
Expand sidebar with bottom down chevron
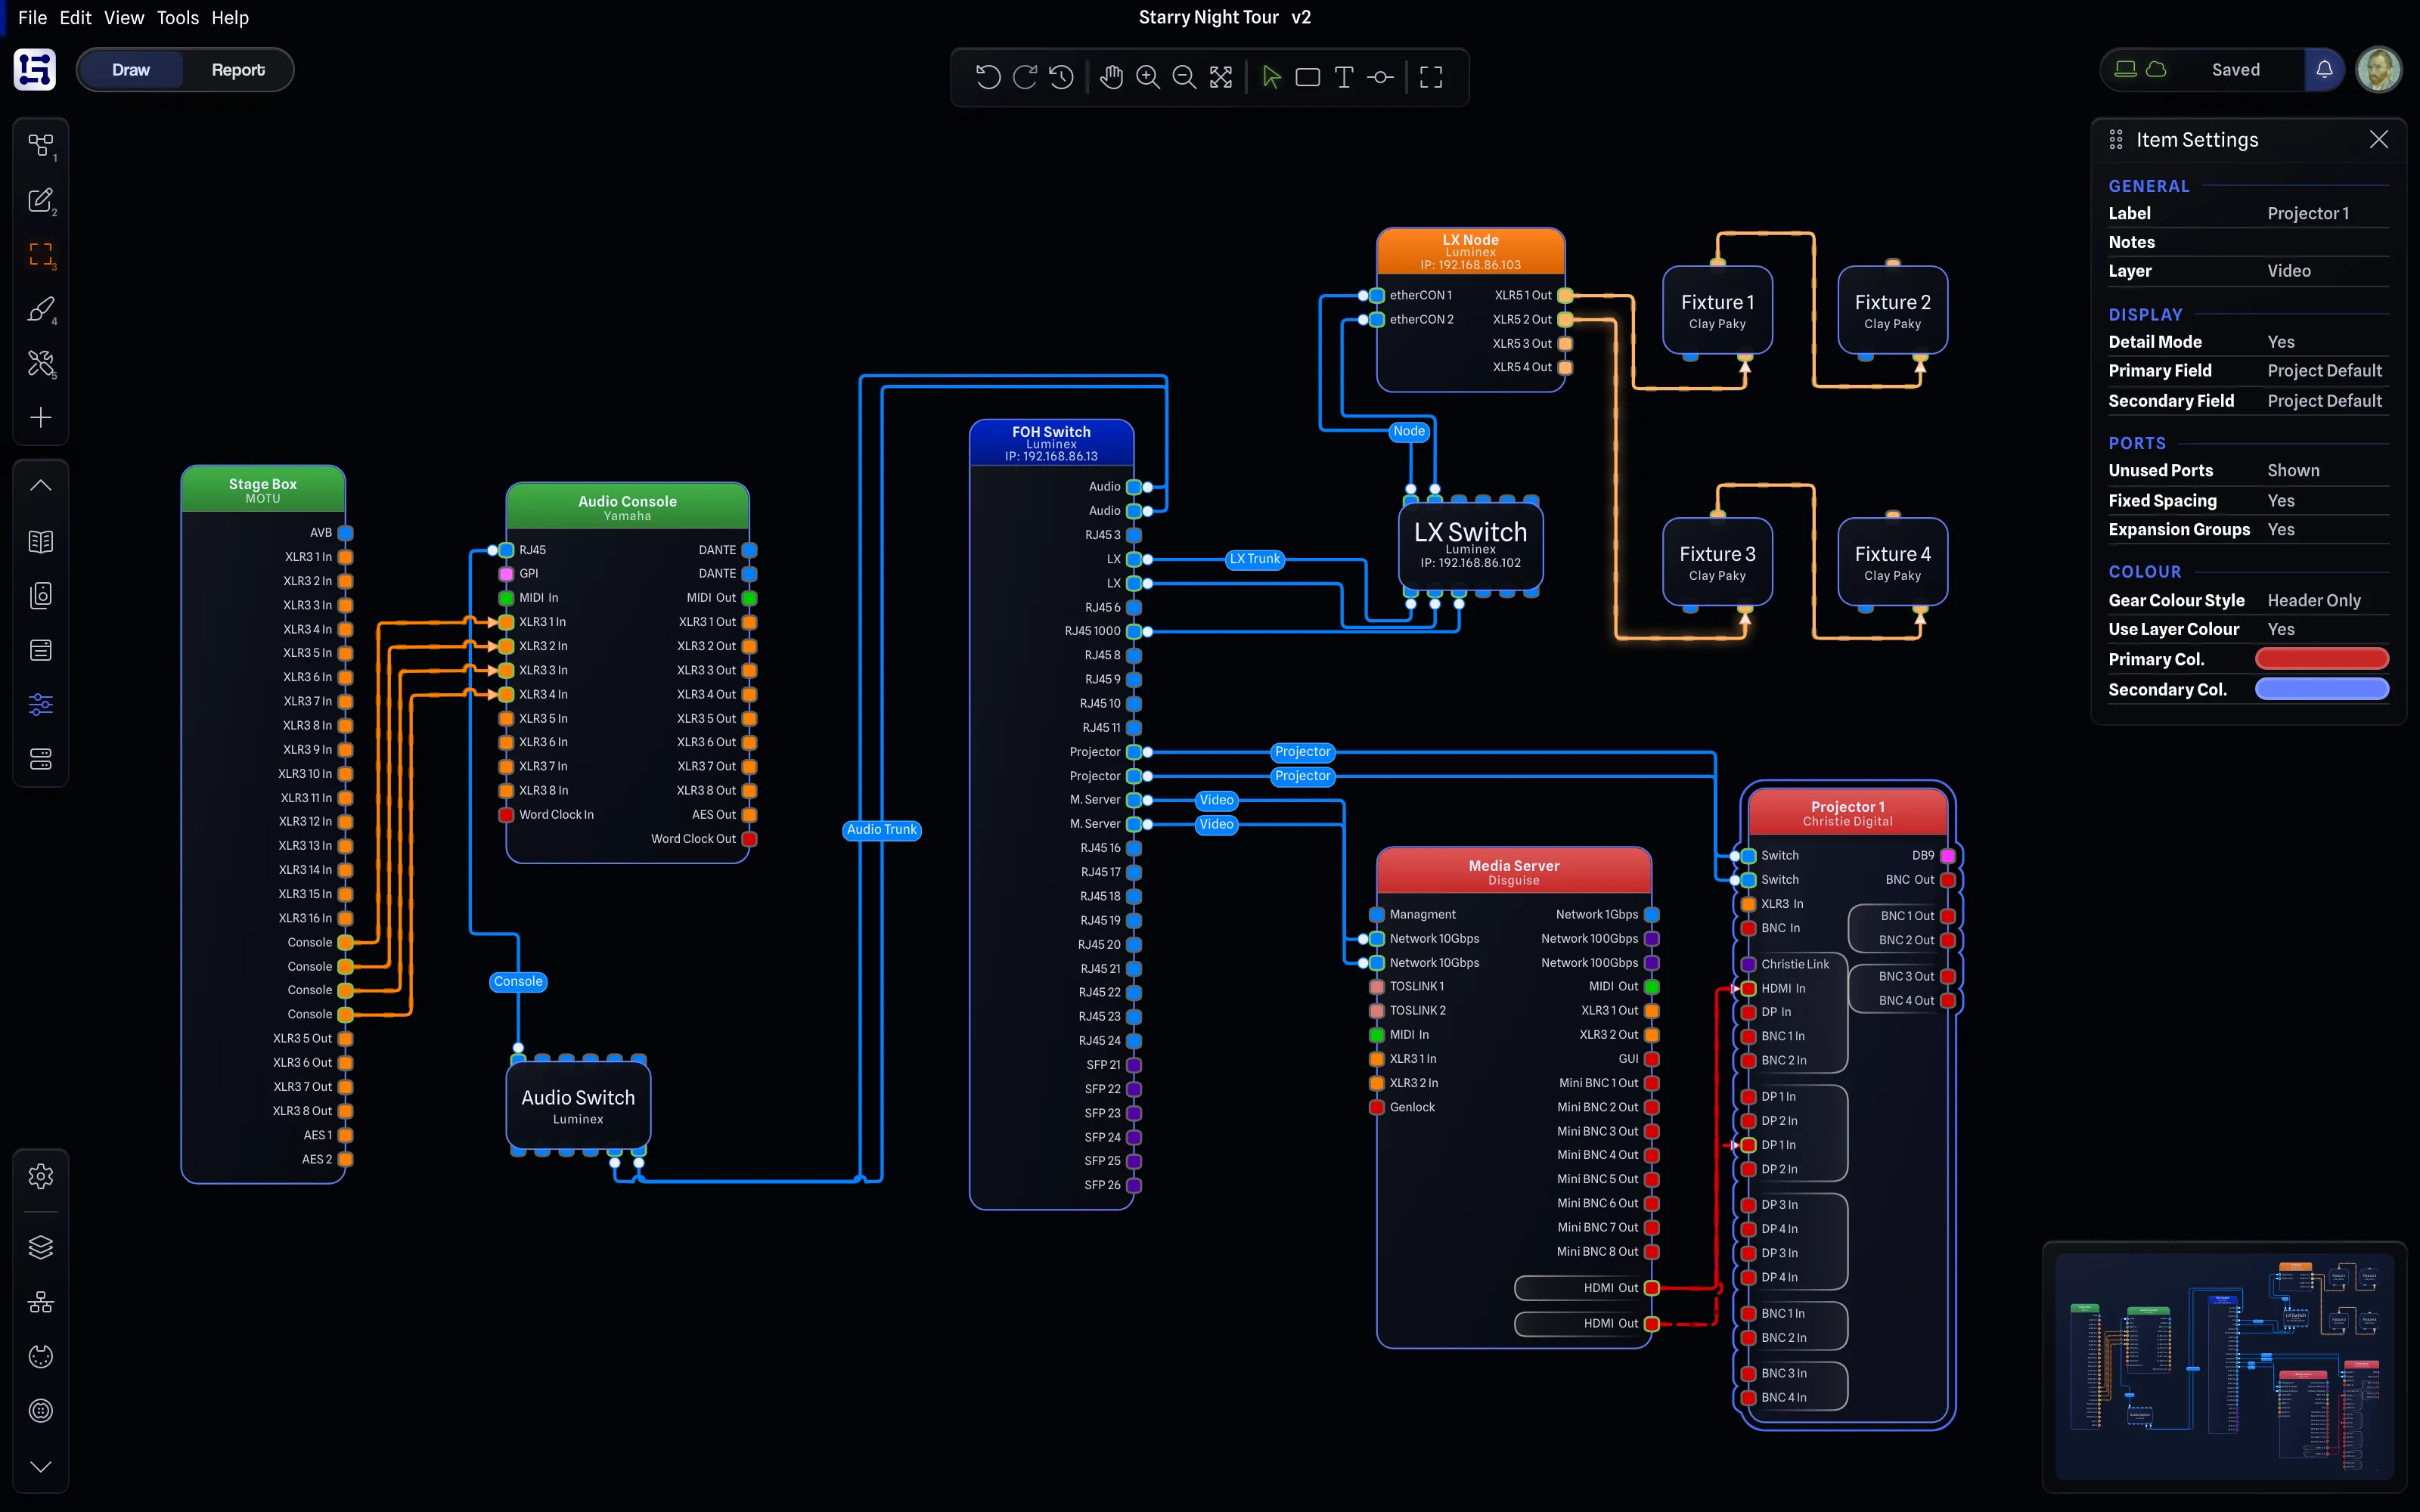pyautogui.click(x=41, y=1466)
